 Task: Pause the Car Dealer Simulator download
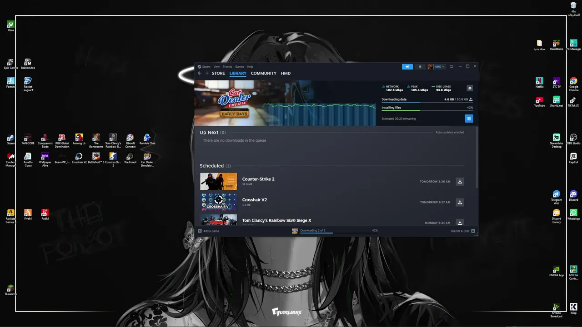469,119
